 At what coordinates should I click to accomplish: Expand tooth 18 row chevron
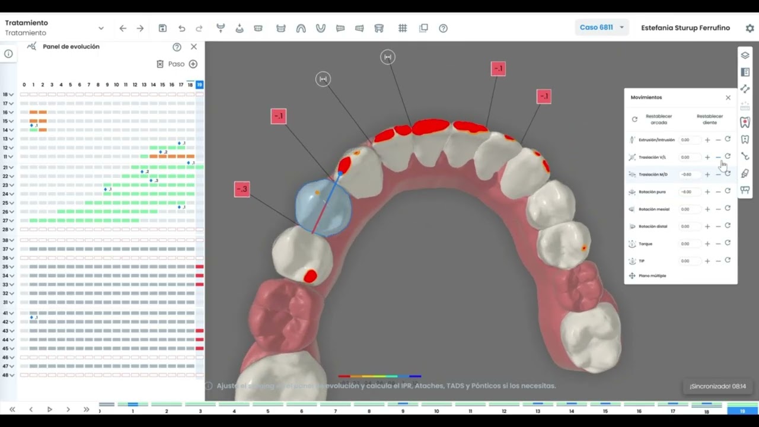point(11,94)
